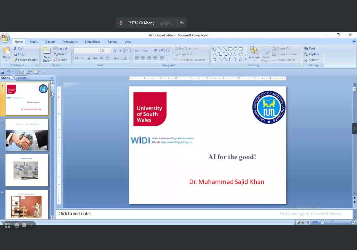Image resolution: width=357 pixels, height=250 pixels.
Task: Open the Select dropdown in Editing group
Action: pos(312,60)
